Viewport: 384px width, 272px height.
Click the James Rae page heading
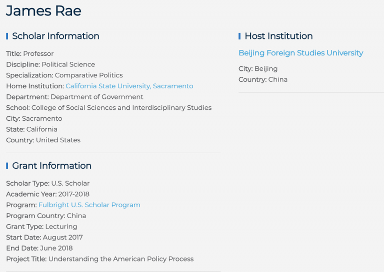pos(43,11)
